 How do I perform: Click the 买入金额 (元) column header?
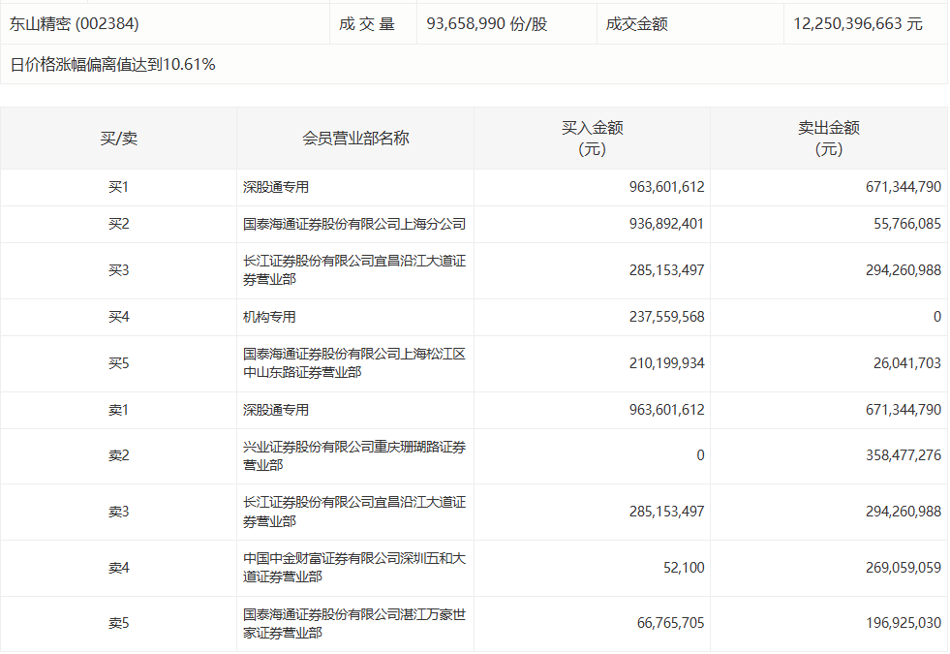(x=592, y=139)
